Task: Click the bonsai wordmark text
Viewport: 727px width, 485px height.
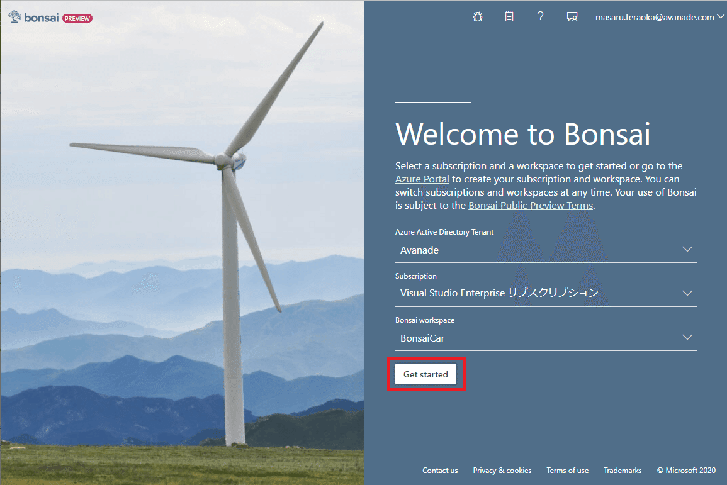Action: [x=42, y=18]
